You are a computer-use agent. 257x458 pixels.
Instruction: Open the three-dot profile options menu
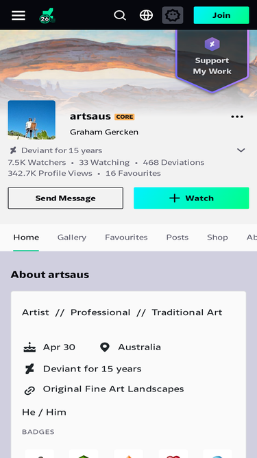pos(237,117)
